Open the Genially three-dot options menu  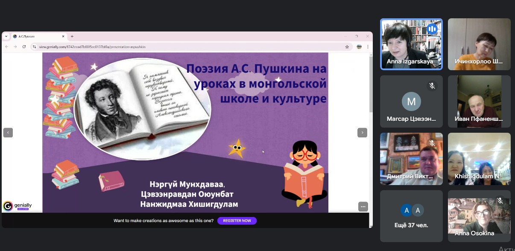[x=363, y=207]
